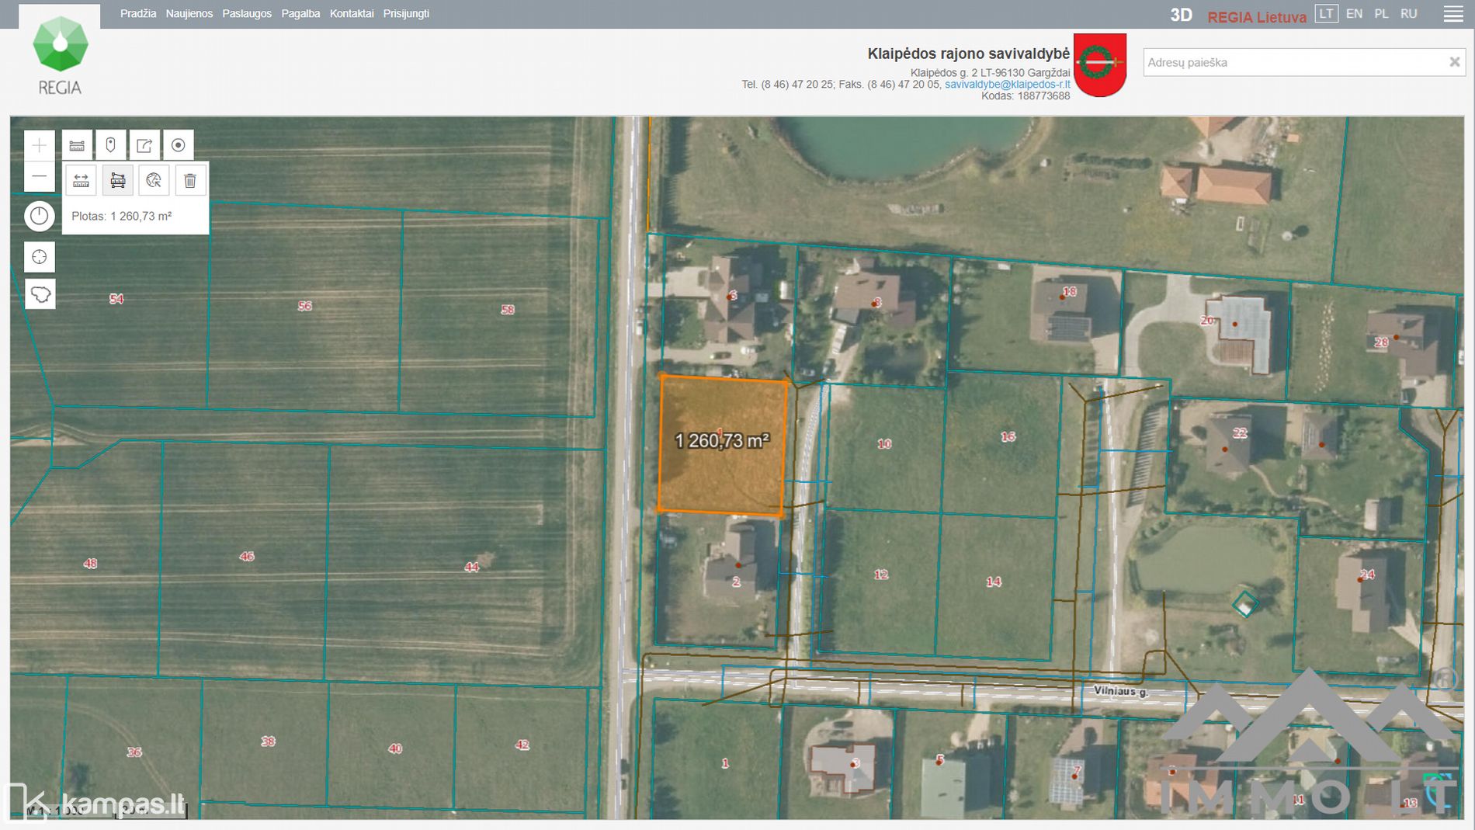
Task: Switch language to EN
Action: tap(1354, 14)
